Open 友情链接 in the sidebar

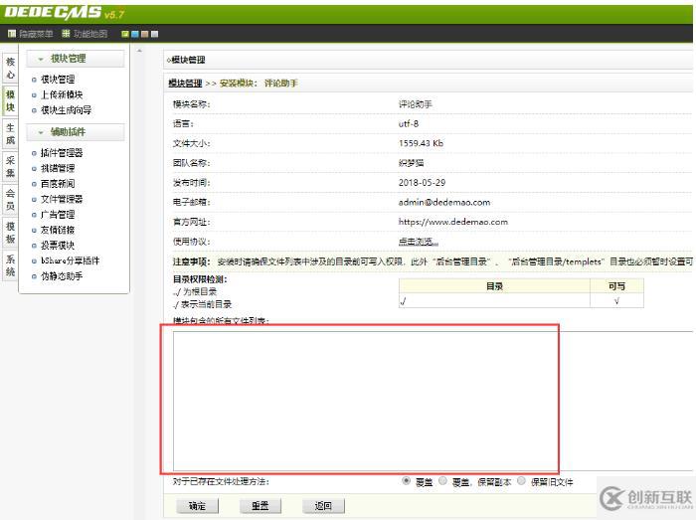[x=58, y=230]
